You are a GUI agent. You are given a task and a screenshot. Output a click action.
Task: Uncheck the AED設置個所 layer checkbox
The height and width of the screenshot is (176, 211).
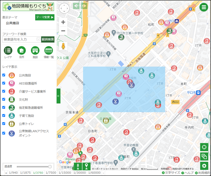(x=4, y=83)
